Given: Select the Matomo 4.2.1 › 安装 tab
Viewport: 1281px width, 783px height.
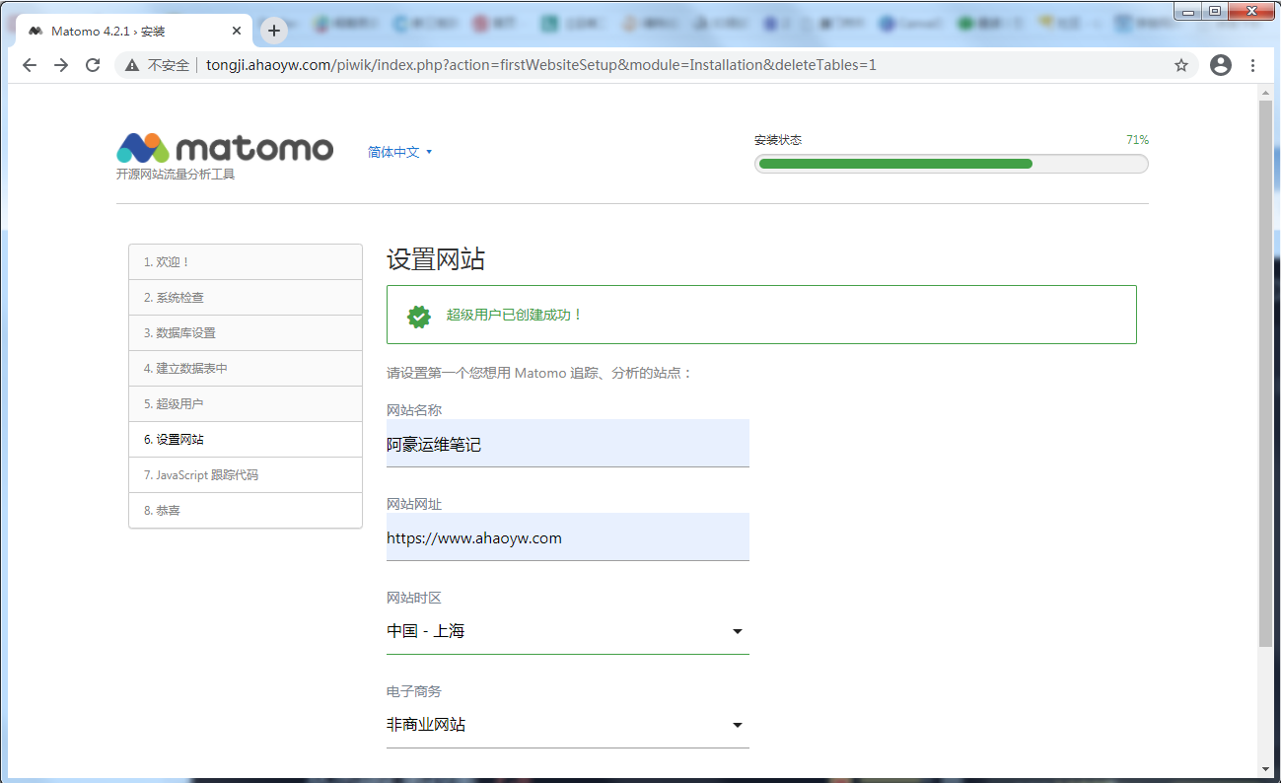Looking at the screenshot, I should click(134, 31).
